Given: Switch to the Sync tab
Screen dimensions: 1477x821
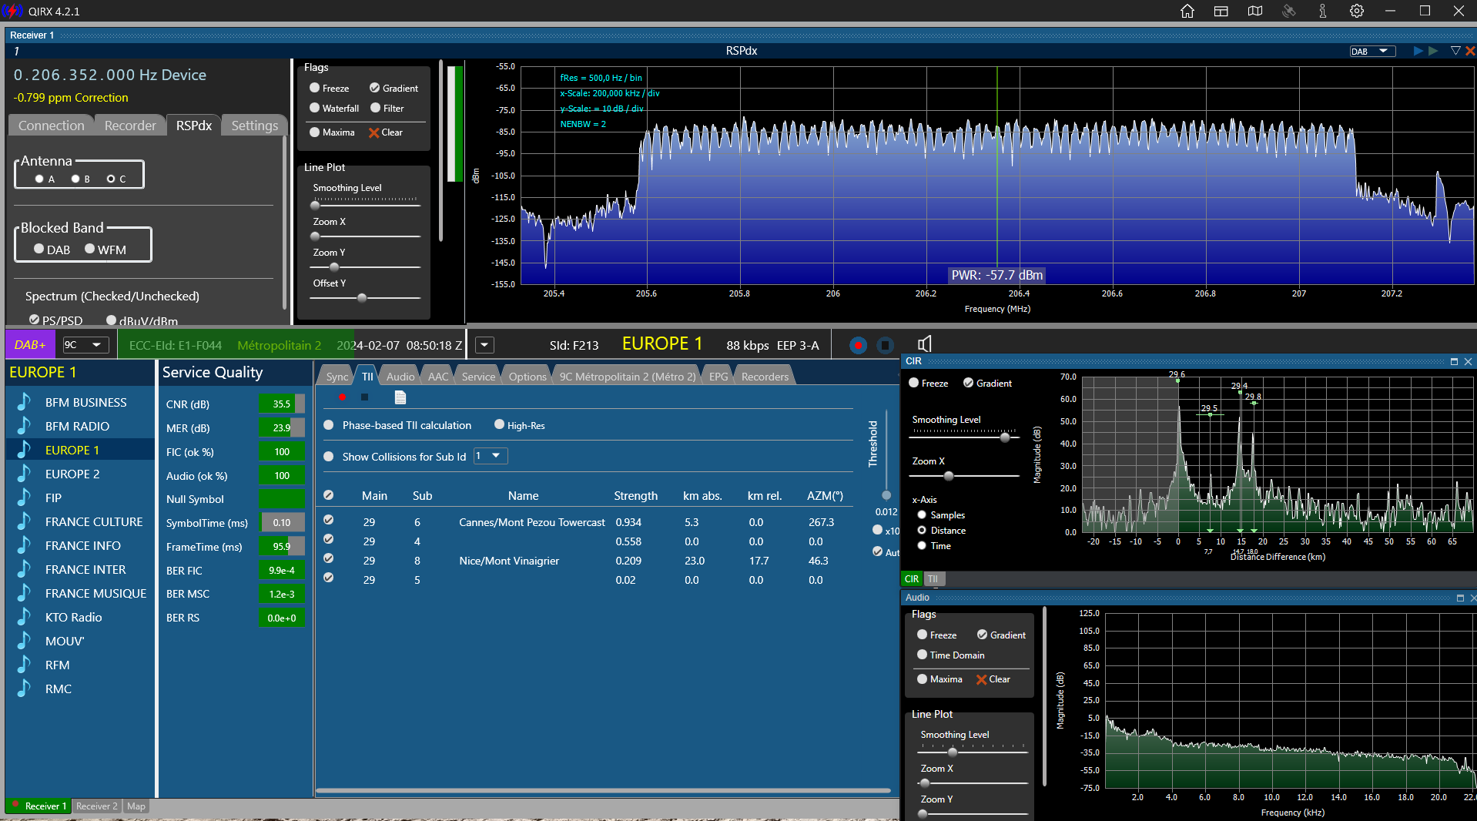Looking at the screenshot, I should 337,377.
